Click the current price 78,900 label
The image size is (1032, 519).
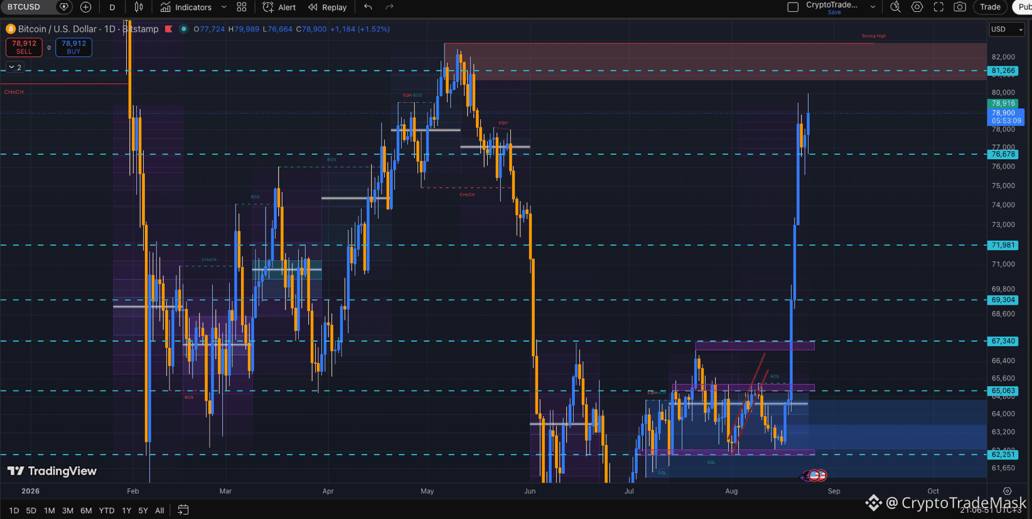[x=1006, y=117]
